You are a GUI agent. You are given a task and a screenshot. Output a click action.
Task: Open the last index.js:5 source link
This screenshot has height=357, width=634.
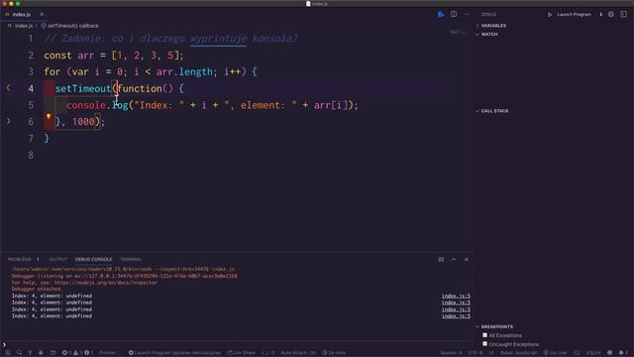[x=456, y=316]
